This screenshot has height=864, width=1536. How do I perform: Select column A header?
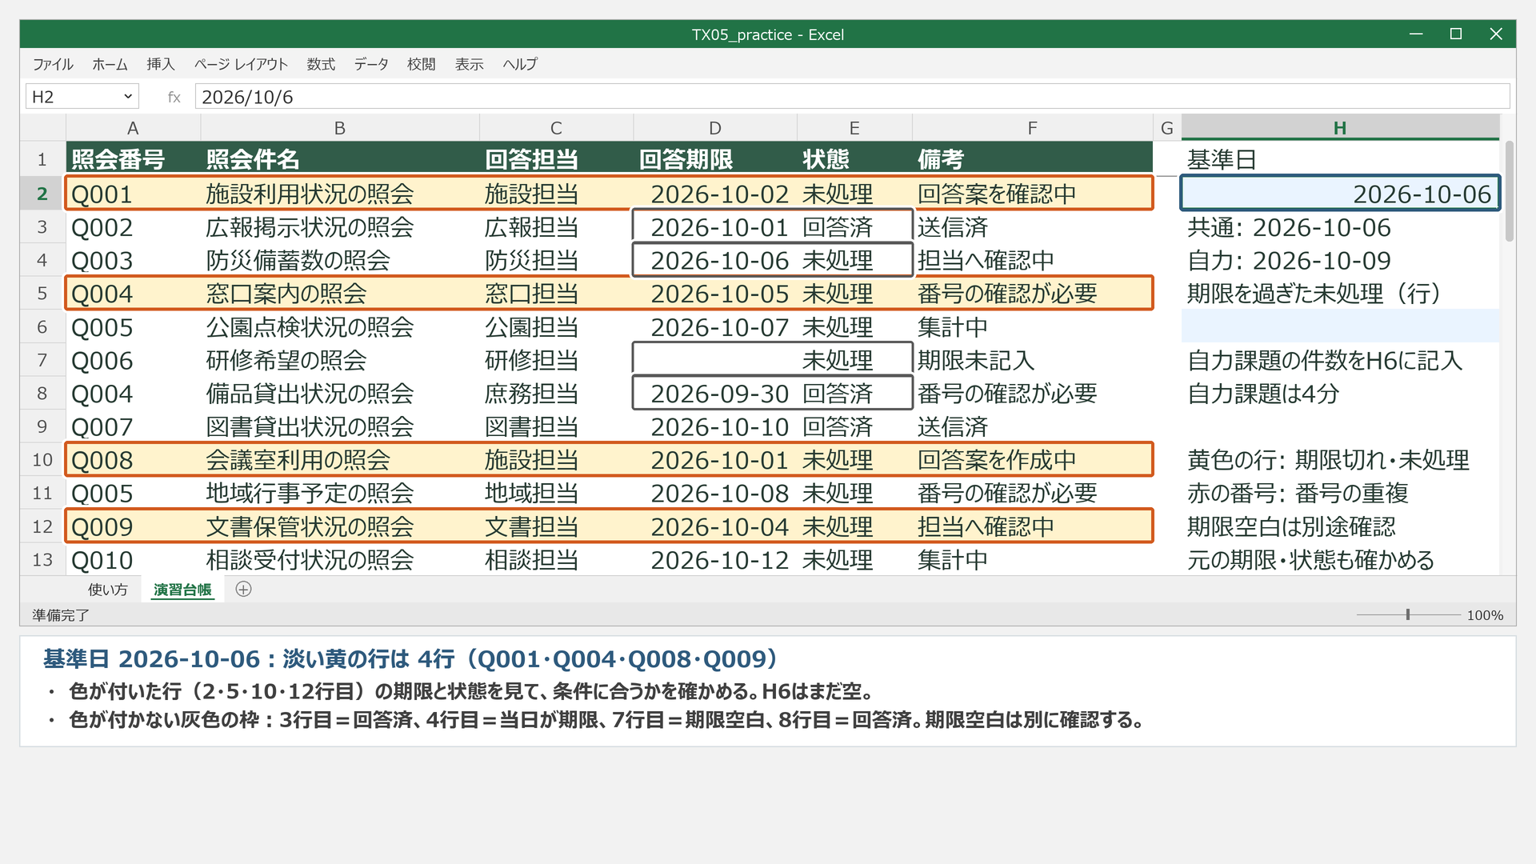pyautogui.click(x=133, y=128)
